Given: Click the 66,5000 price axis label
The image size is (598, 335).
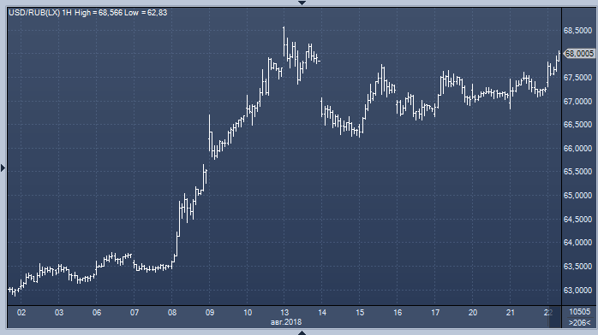Looking at the screenshot, I should coord(577,125).
